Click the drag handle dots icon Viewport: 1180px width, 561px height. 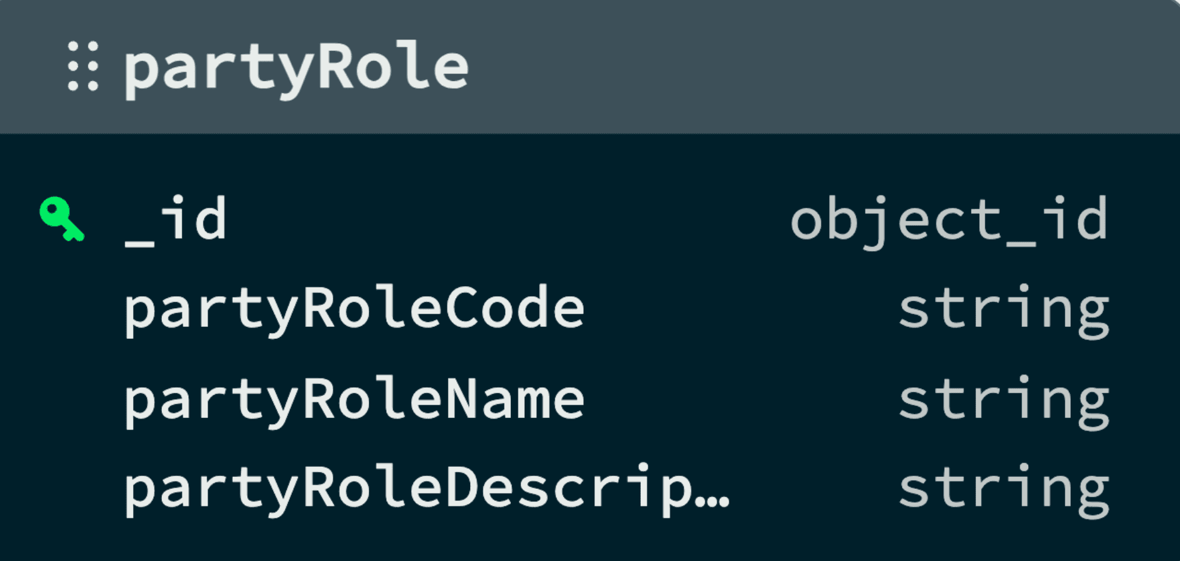click(x=83, y=67)
